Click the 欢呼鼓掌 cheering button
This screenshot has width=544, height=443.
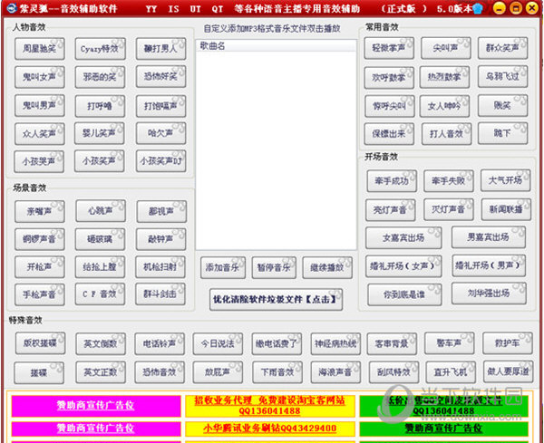(x=389, y=78)
